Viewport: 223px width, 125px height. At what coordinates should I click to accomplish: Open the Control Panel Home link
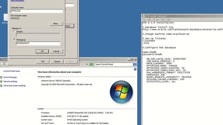(x=11, y=71)
